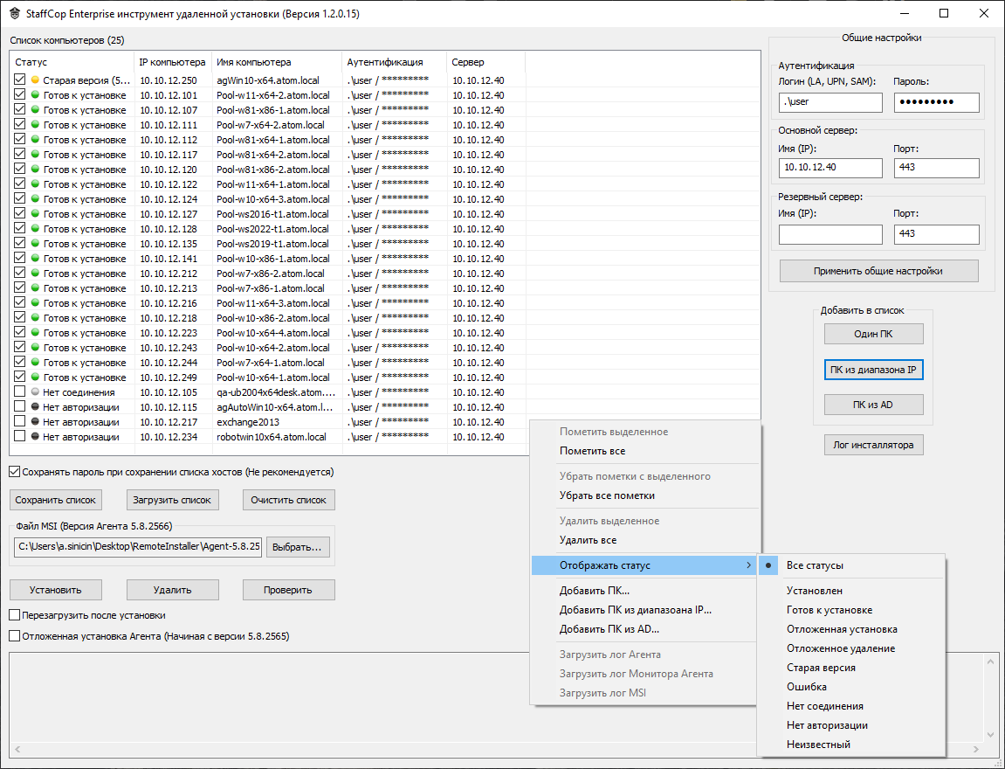Click 'Применить общие настройки'

coord(878,270)
